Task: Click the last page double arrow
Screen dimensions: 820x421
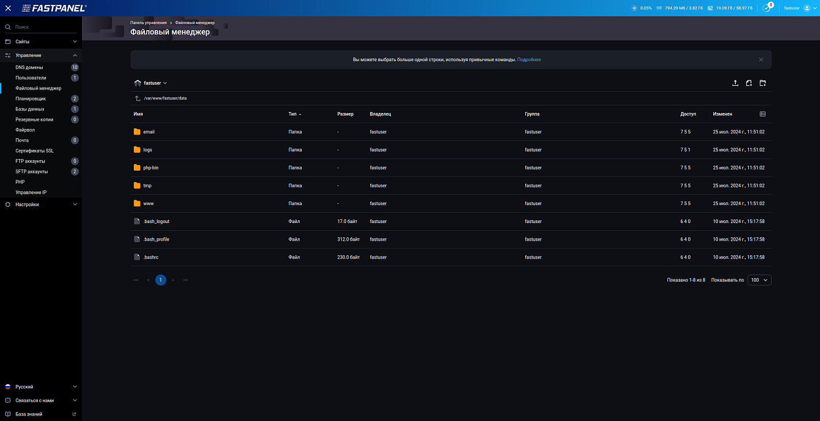Action: (x=185, y=280)
